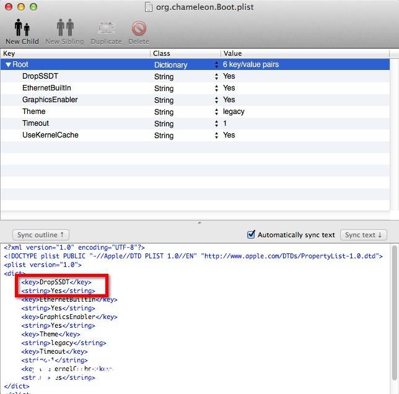This screenshot has height=394, width=399.
Task: Click the Key column header
Action: 74,53
